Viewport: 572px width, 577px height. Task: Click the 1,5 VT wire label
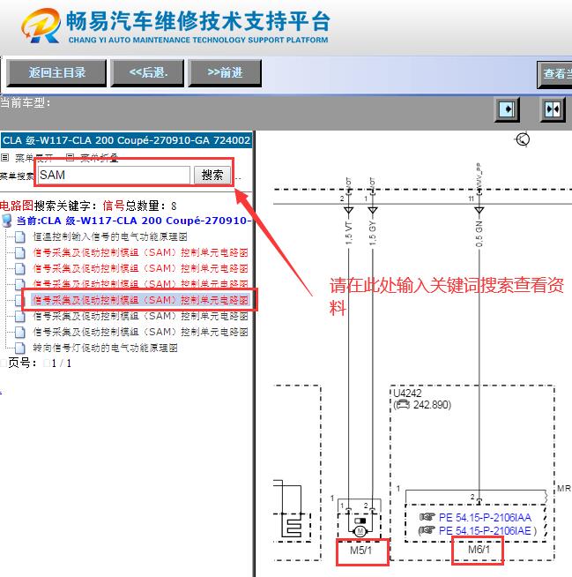pyautogui.click(x=349, y=233)
